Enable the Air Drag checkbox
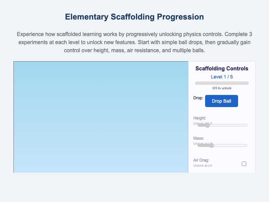This screenshot has height=202, width=269. tap(243, 163)
